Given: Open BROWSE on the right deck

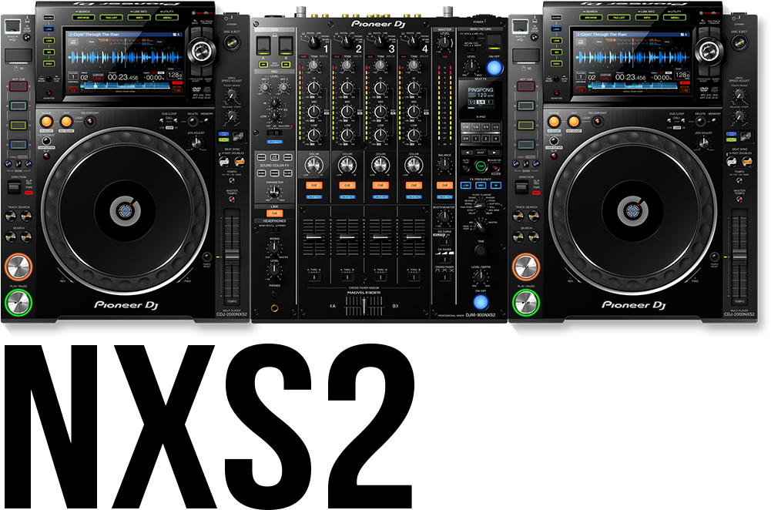Looking at the screenshot, I should (x=591, y=17).
